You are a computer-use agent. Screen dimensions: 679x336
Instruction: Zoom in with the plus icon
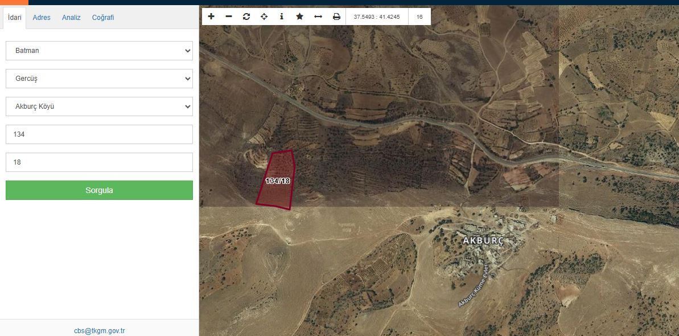tap(211, 17)
